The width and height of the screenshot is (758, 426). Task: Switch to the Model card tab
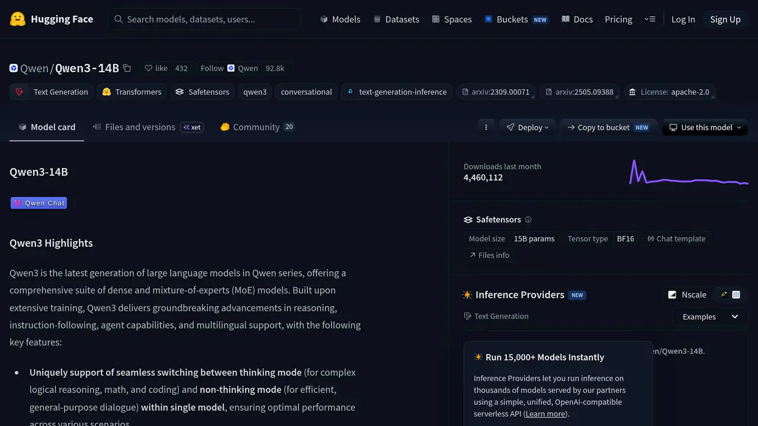pos(47,127)
